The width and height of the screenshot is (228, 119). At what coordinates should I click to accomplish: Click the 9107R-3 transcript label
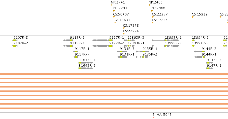(21, 38)
